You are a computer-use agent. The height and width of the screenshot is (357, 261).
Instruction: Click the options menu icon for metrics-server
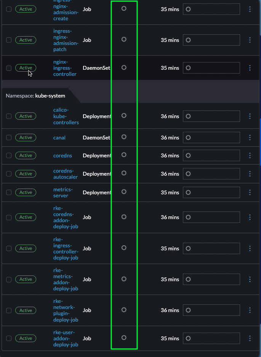250,192
